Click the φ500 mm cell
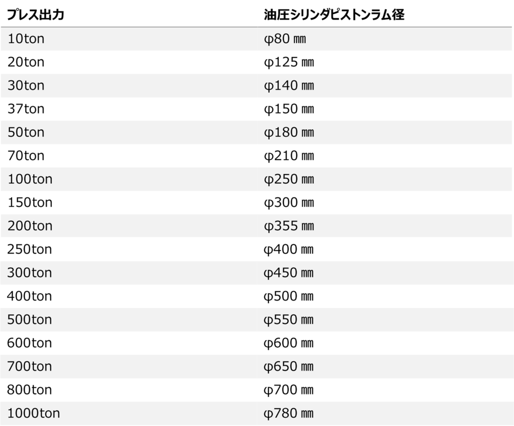Screen dimensions: 514x426 (x=289, y=297)
